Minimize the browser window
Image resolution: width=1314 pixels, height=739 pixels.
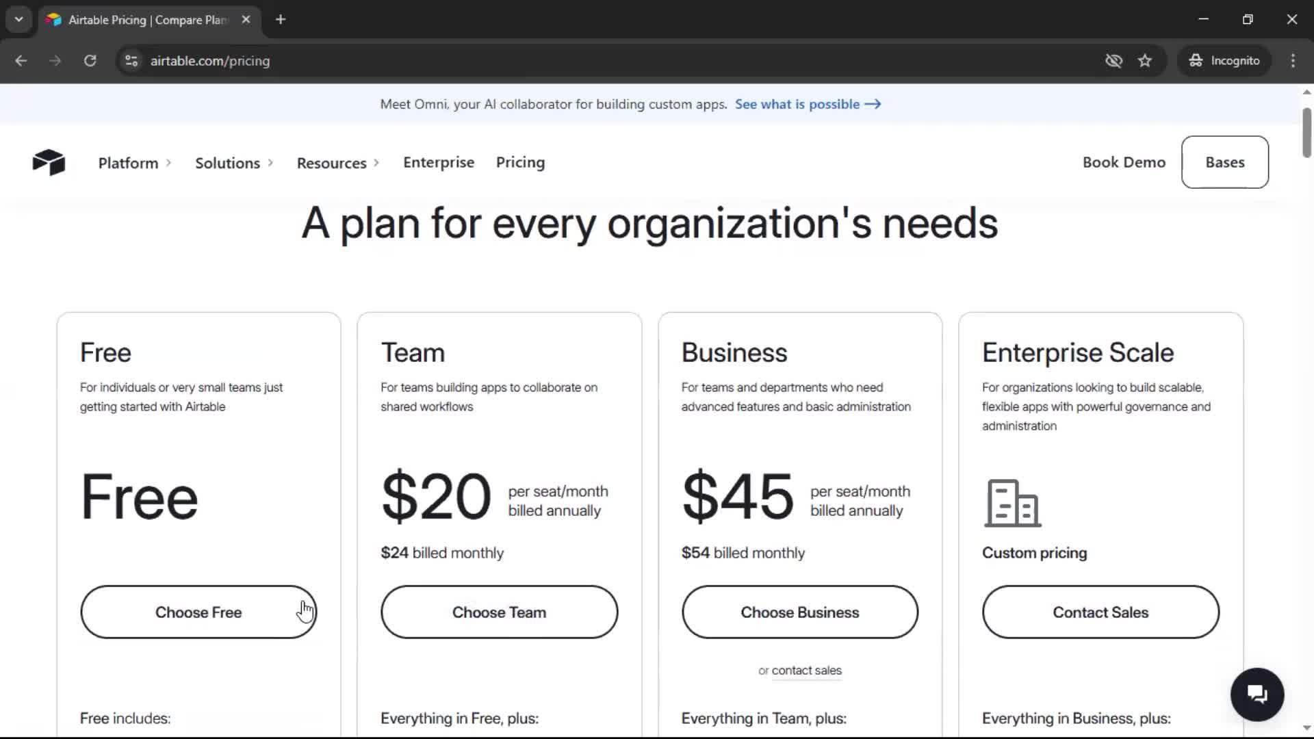pyautogui.click(x=1204, y=20)
